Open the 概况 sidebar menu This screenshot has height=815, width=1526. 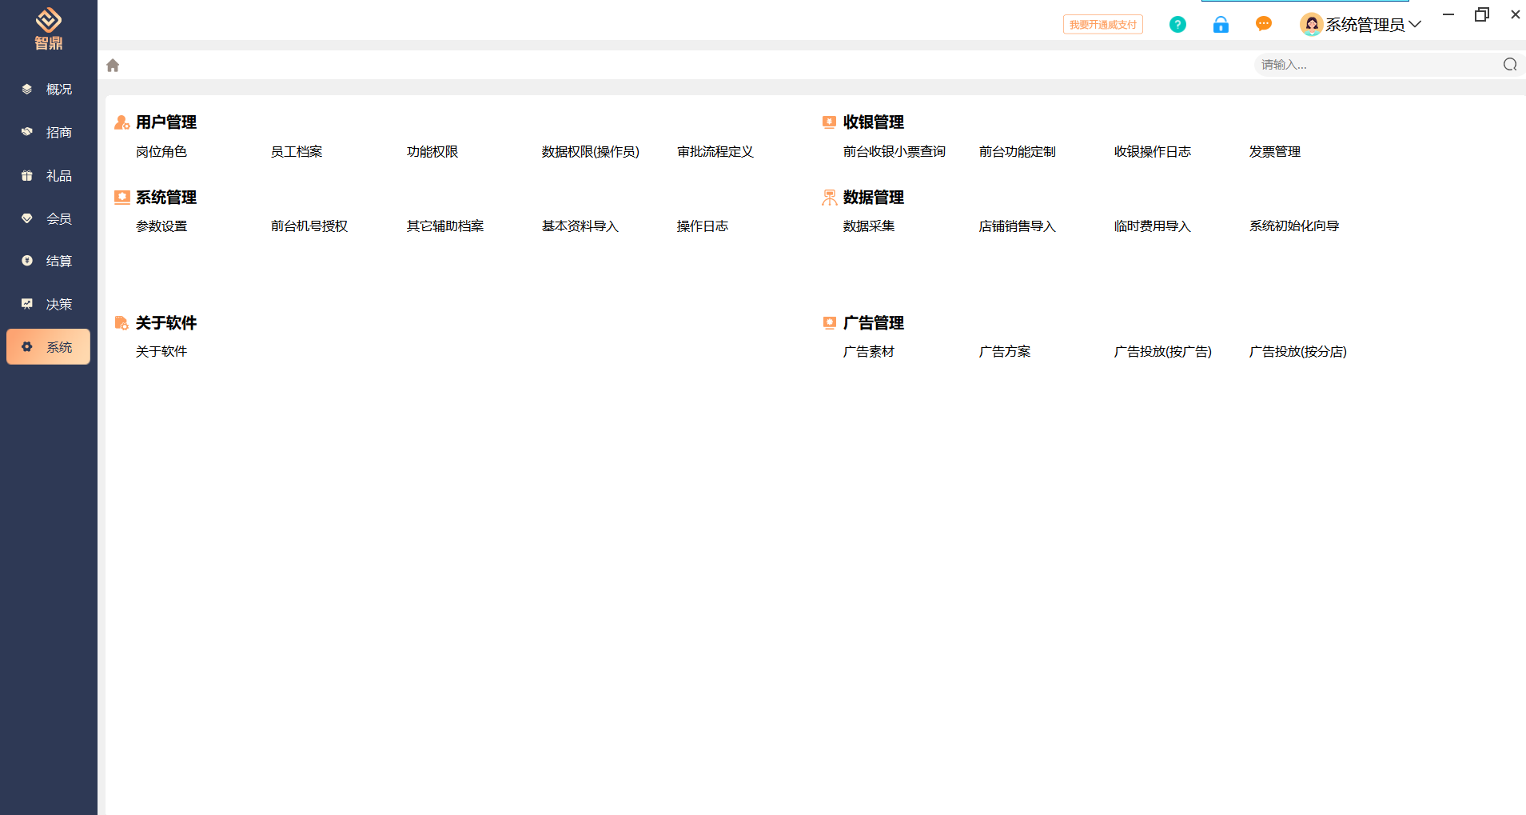coord(49,90)
